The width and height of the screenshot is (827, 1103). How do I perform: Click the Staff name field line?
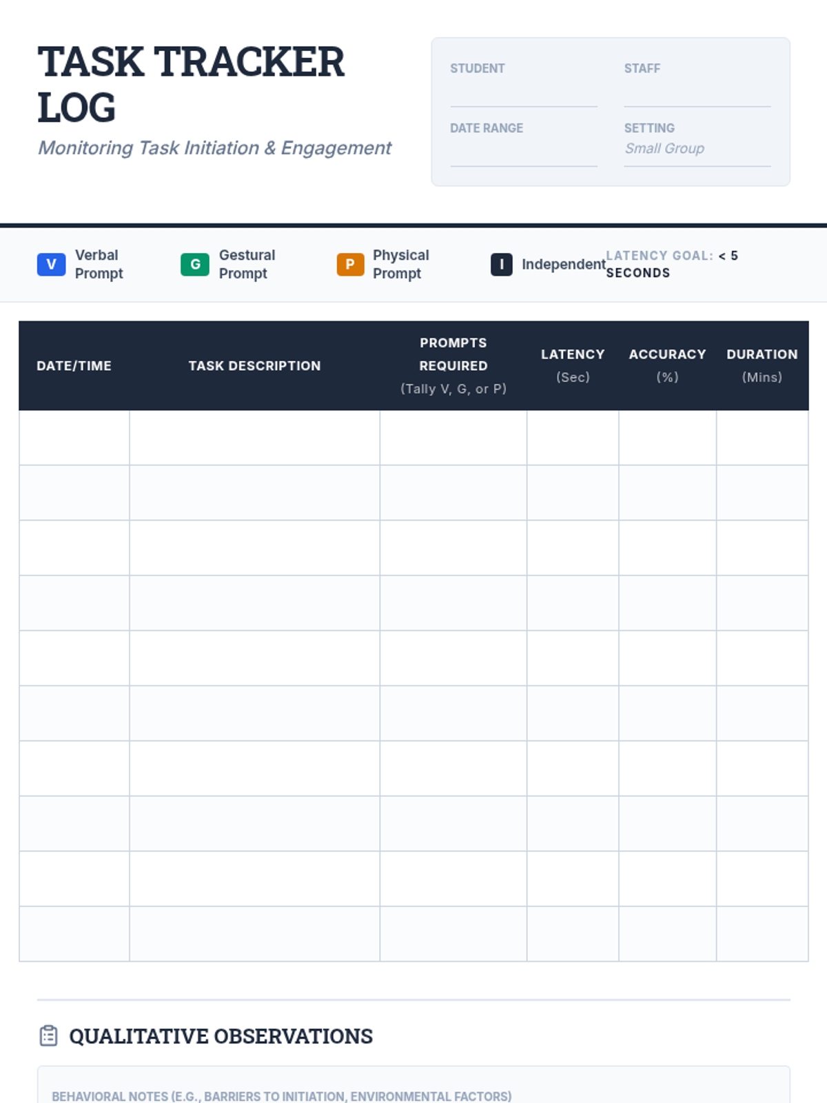click(x=697, y=95)
